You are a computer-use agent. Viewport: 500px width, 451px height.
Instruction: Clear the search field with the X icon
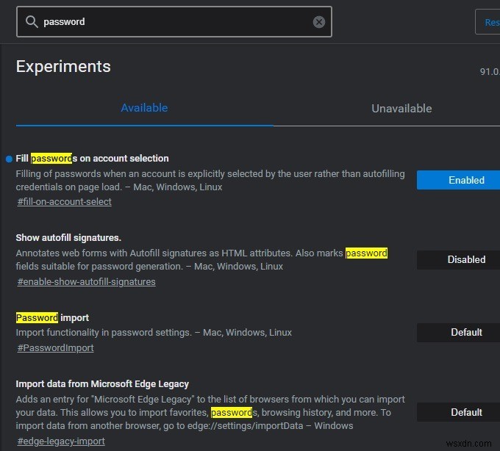tap(319, 22)
